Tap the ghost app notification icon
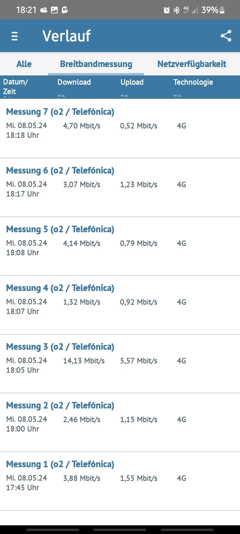The image size is (240, 534). [x=65, y=10]
